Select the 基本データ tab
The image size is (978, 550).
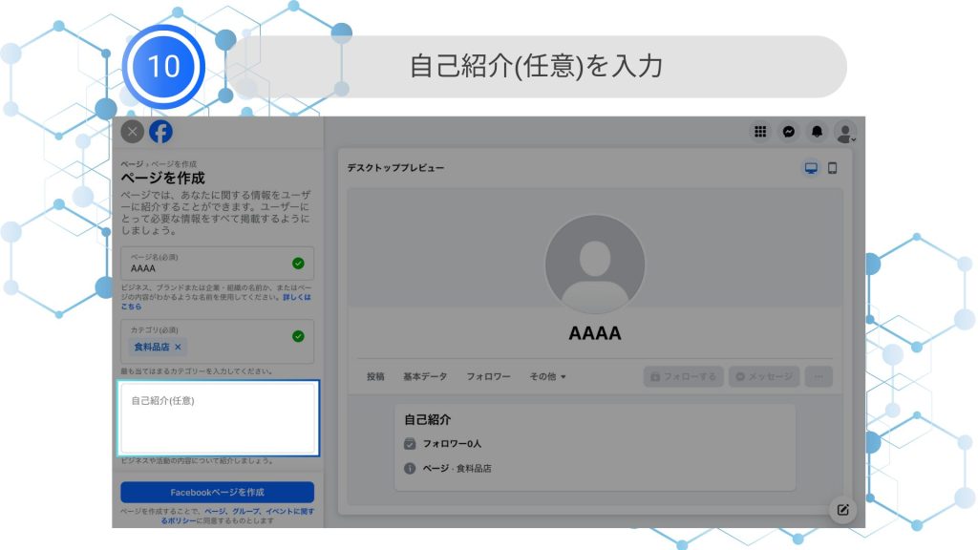(x=425, y=376)
